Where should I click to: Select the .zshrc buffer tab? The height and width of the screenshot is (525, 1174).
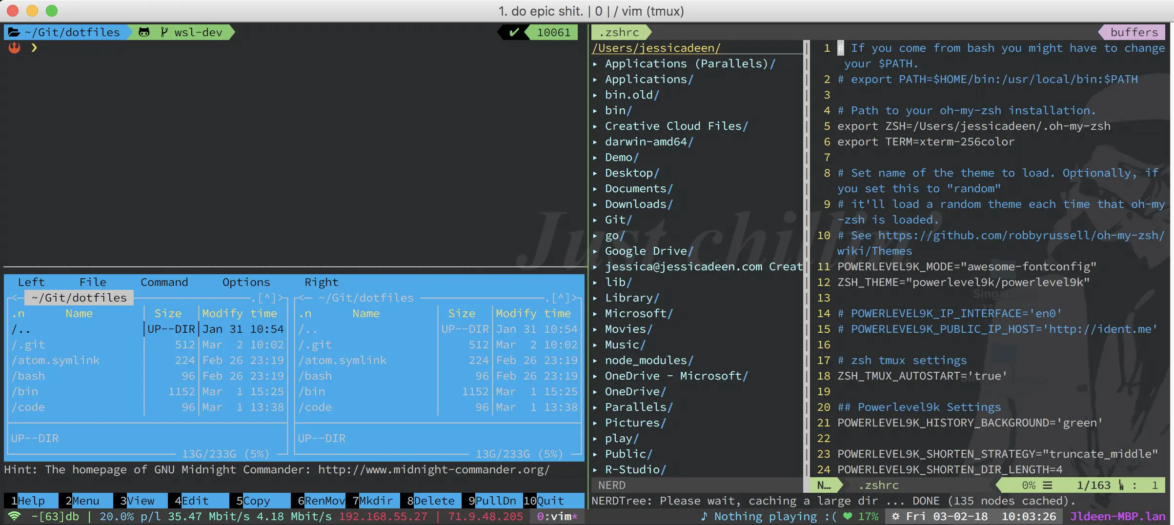(620, 32)
